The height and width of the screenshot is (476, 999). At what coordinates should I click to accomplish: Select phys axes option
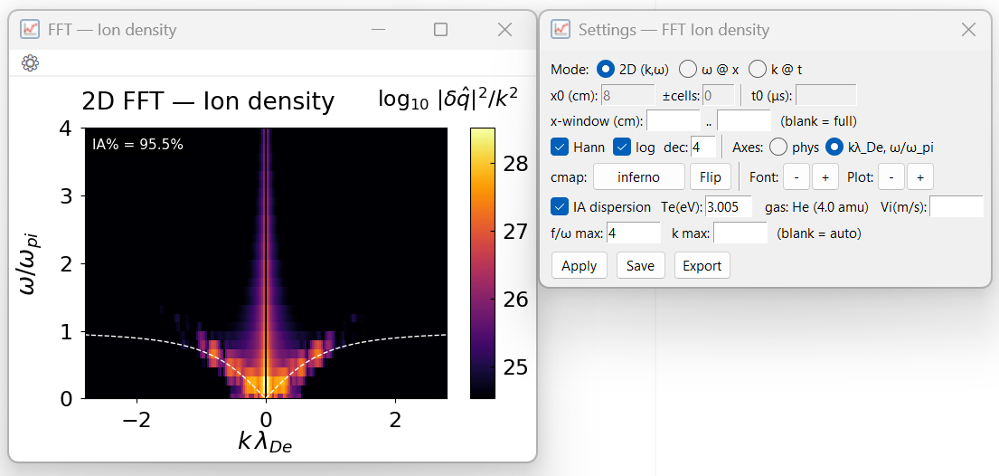tap(795, 148)
